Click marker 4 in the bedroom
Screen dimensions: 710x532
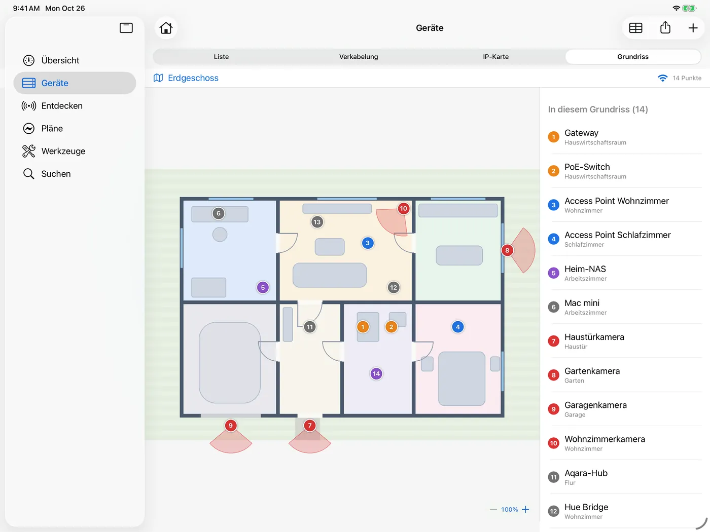(x=458, y=327)
